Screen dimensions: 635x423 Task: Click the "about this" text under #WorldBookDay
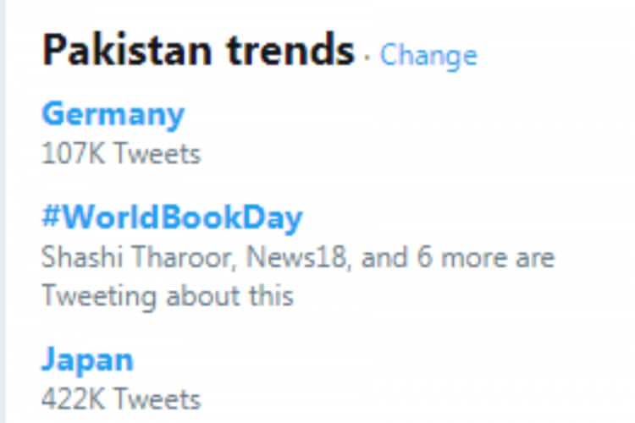tap(229, 296)
